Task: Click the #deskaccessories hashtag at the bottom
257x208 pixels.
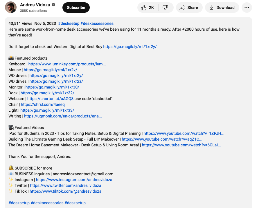Action: (x=47, y=203)
